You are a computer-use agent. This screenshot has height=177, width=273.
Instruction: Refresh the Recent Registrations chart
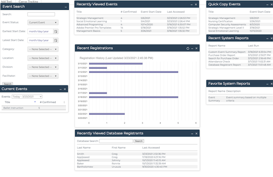click(188, 48)
